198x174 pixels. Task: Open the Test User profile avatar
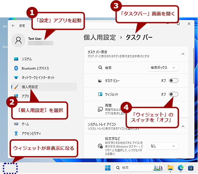click(x=18, y=40)
